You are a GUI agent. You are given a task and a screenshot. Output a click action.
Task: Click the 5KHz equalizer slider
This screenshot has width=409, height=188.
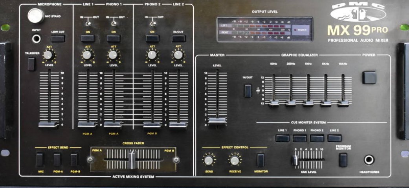pyautogui.click(x=326, y=103)
